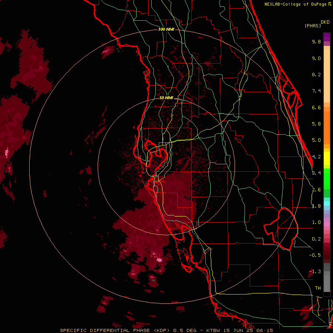Pick the 5.0 legend value
This screenshot has width=333, height=333.
pos(316,140)
